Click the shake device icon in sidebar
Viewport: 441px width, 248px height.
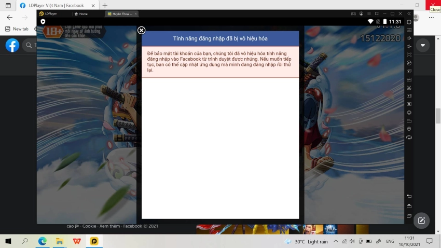(409, 113)
